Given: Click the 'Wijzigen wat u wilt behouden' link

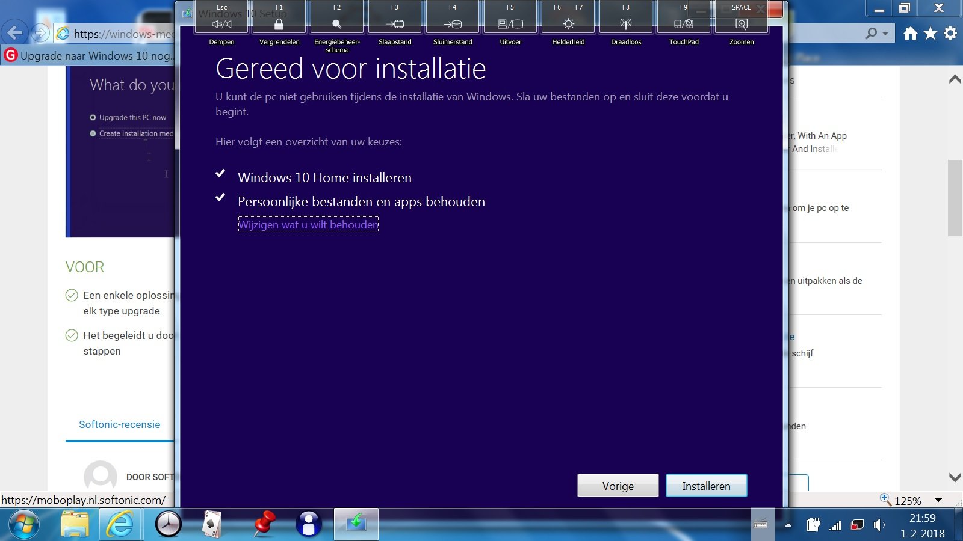Looking at the screenshot, I should (308, 225).
